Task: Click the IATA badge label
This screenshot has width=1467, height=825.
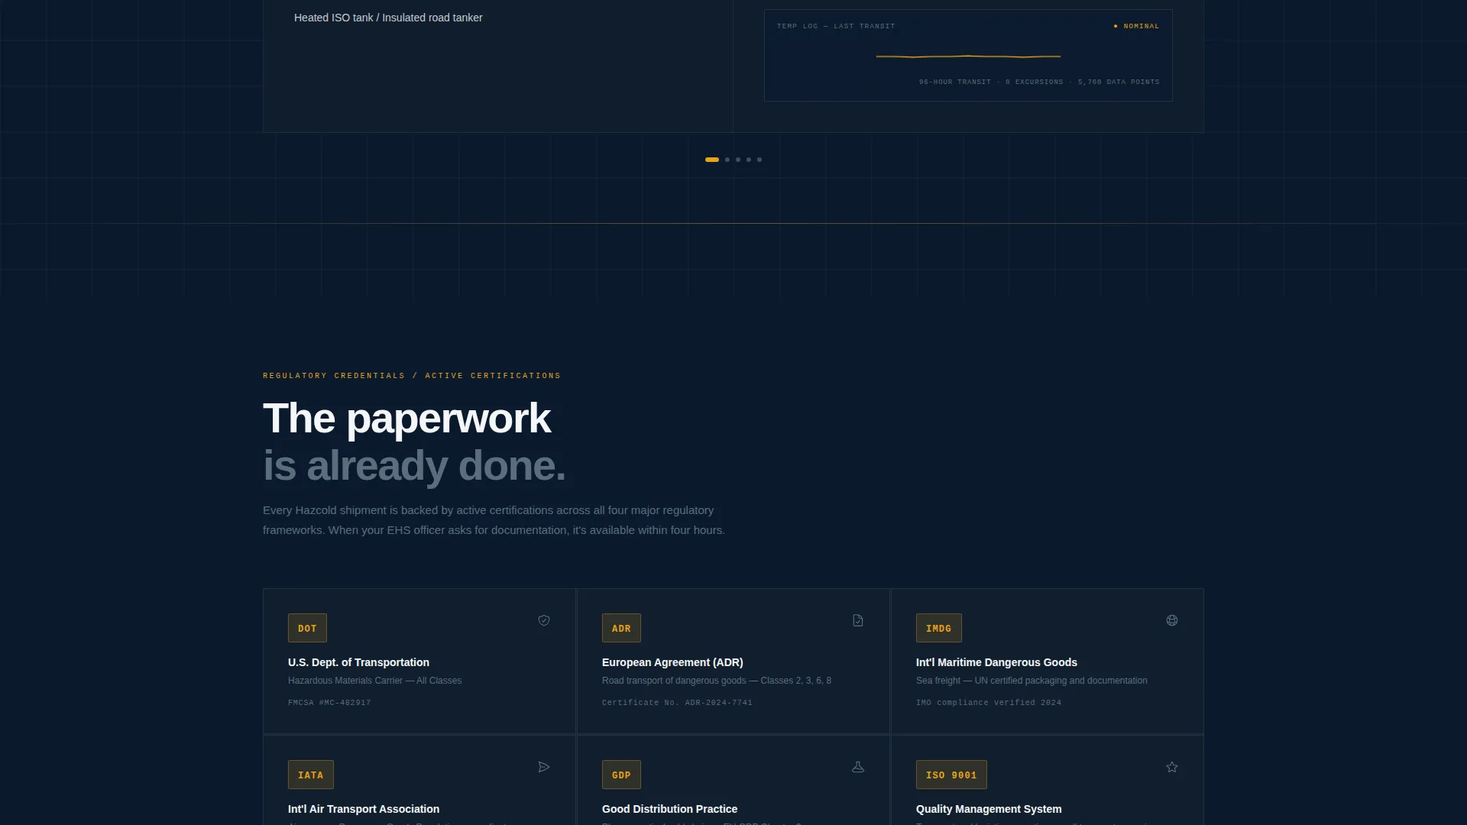Action: [x=310, y=775]
